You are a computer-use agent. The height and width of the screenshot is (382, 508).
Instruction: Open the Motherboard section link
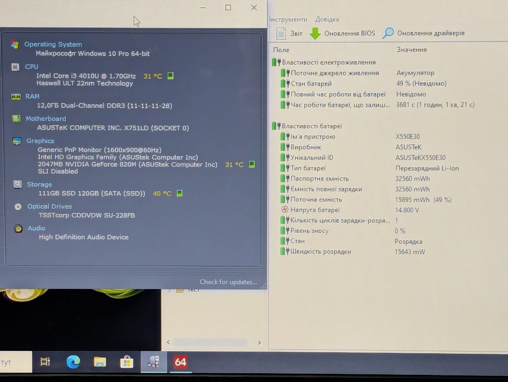tap(46, 119)
